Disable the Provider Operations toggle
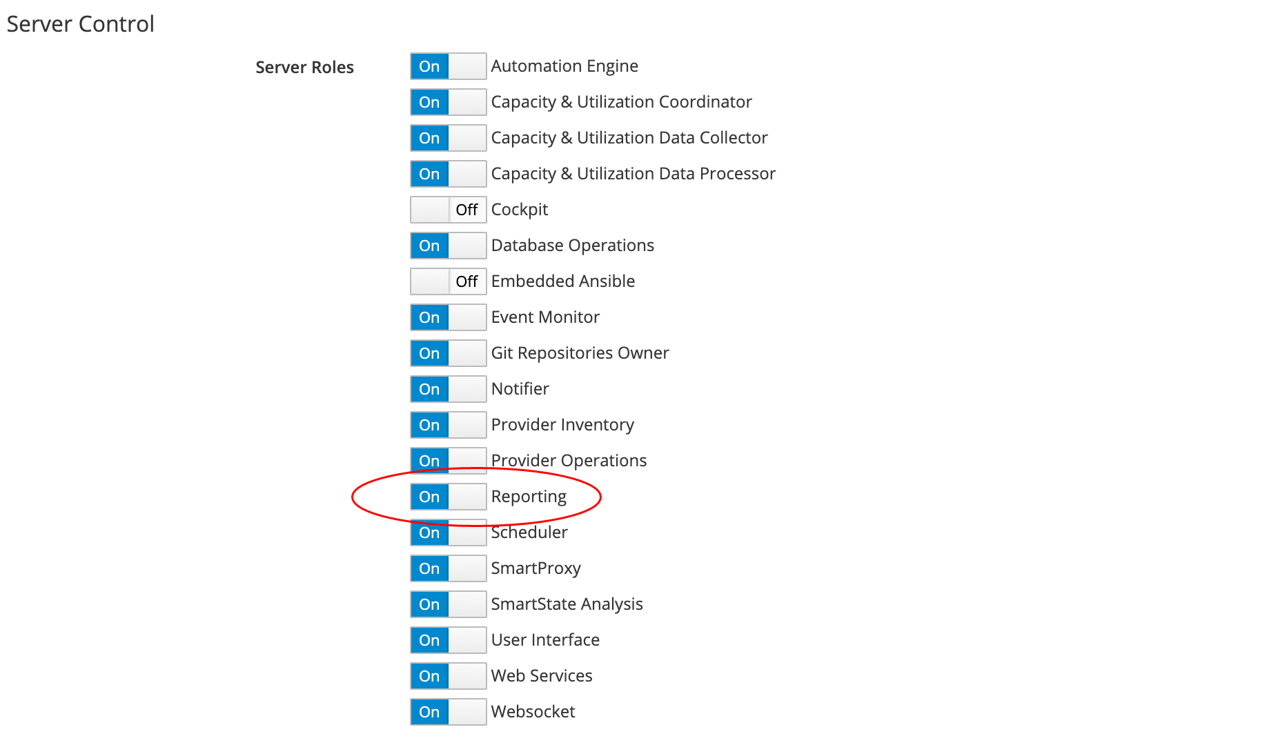Screen dimensions: 1267x745 pyautogui.click(x=448, y=460)
